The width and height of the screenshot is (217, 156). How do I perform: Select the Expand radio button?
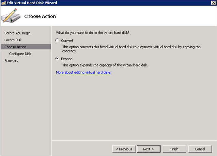57,59
